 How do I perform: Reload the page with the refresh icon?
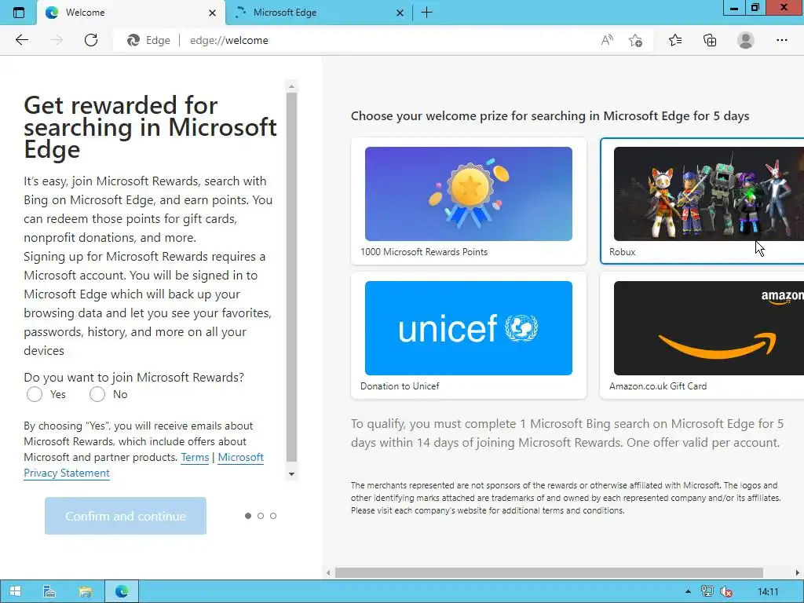pos(91,40)
